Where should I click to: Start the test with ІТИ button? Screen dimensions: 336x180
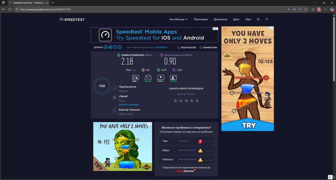pyautogui.click(x=102, y=86)
